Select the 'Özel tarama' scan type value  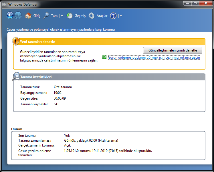[x=63, y=87]
